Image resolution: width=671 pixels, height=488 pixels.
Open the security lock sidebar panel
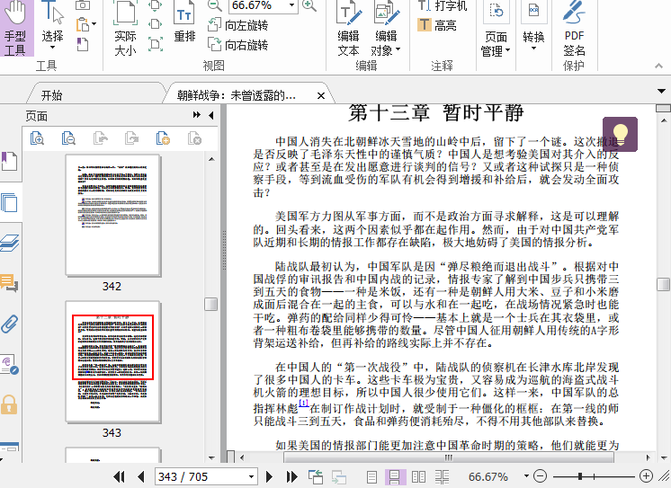[9, 404]
